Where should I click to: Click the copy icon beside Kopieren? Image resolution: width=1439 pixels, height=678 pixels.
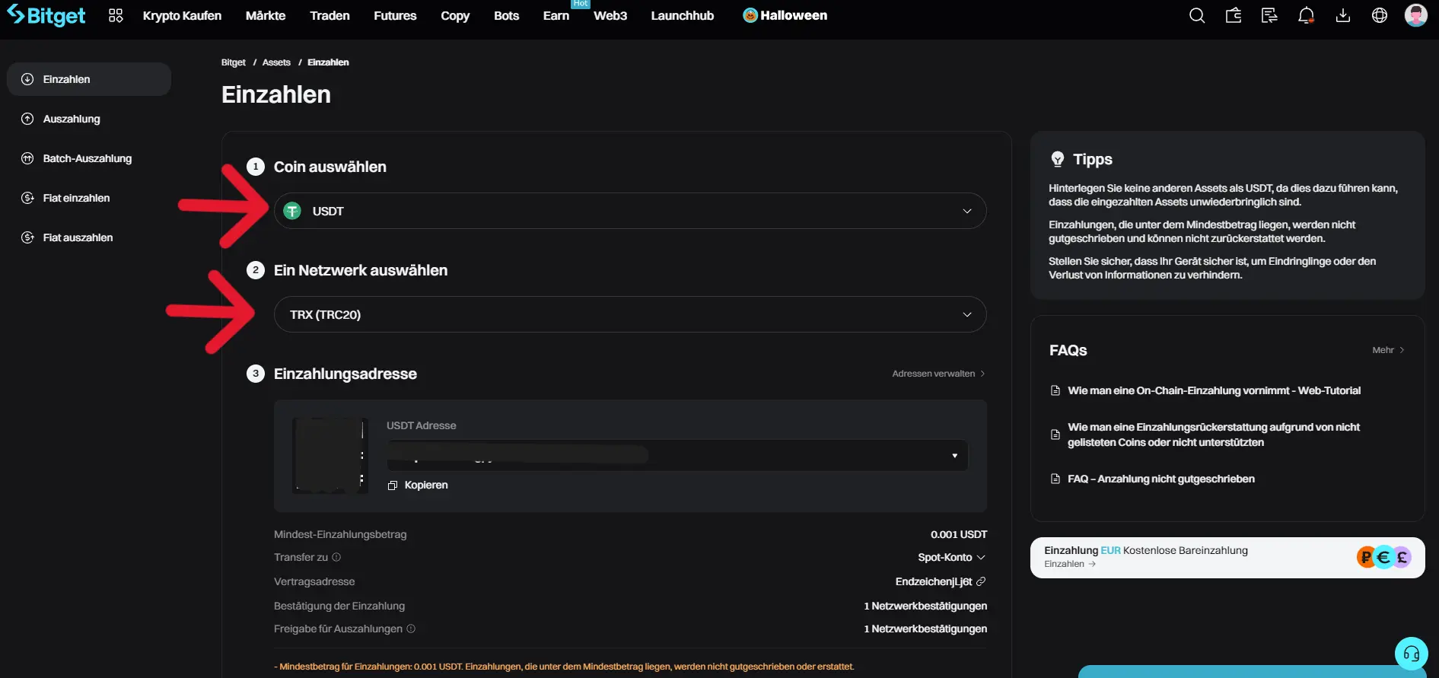(x=393, y=485)
